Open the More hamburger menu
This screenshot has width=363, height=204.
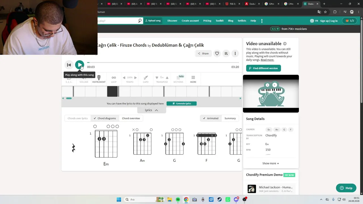click(193, 79)
